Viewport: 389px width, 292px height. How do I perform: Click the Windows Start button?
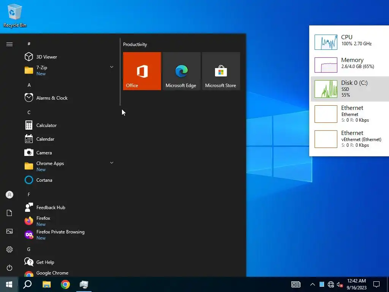tap(9, 284)
